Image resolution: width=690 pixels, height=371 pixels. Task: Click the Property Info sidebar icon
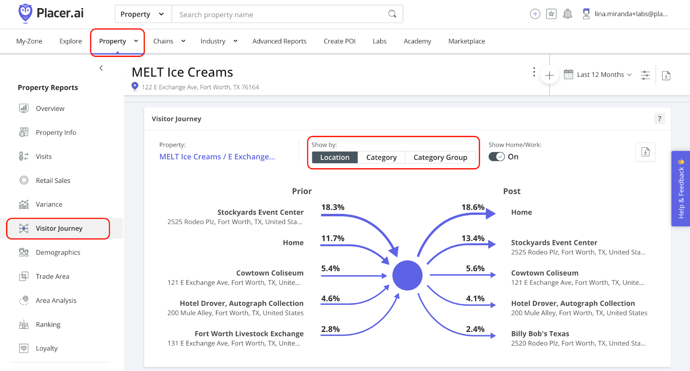[24, 132]
